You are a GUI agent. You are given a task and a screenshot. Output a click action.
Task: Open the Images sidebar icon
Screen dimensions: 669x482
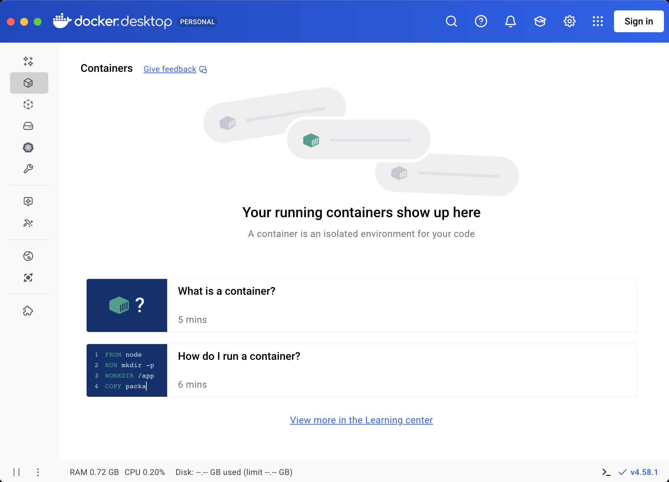pyautogui.click(x=28, y=104)
